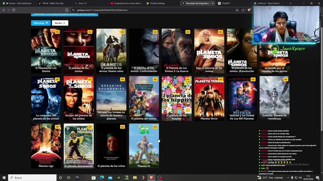Open El planeta de los niños poster
Image resolution: width=323 pixels, height=181 pixels.
(x=111, y=146)
